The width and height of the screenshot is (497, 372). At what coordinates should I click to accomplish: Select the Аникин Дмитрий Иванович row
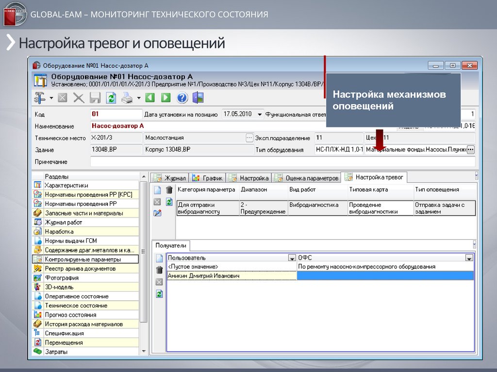(x=231, y=276)
